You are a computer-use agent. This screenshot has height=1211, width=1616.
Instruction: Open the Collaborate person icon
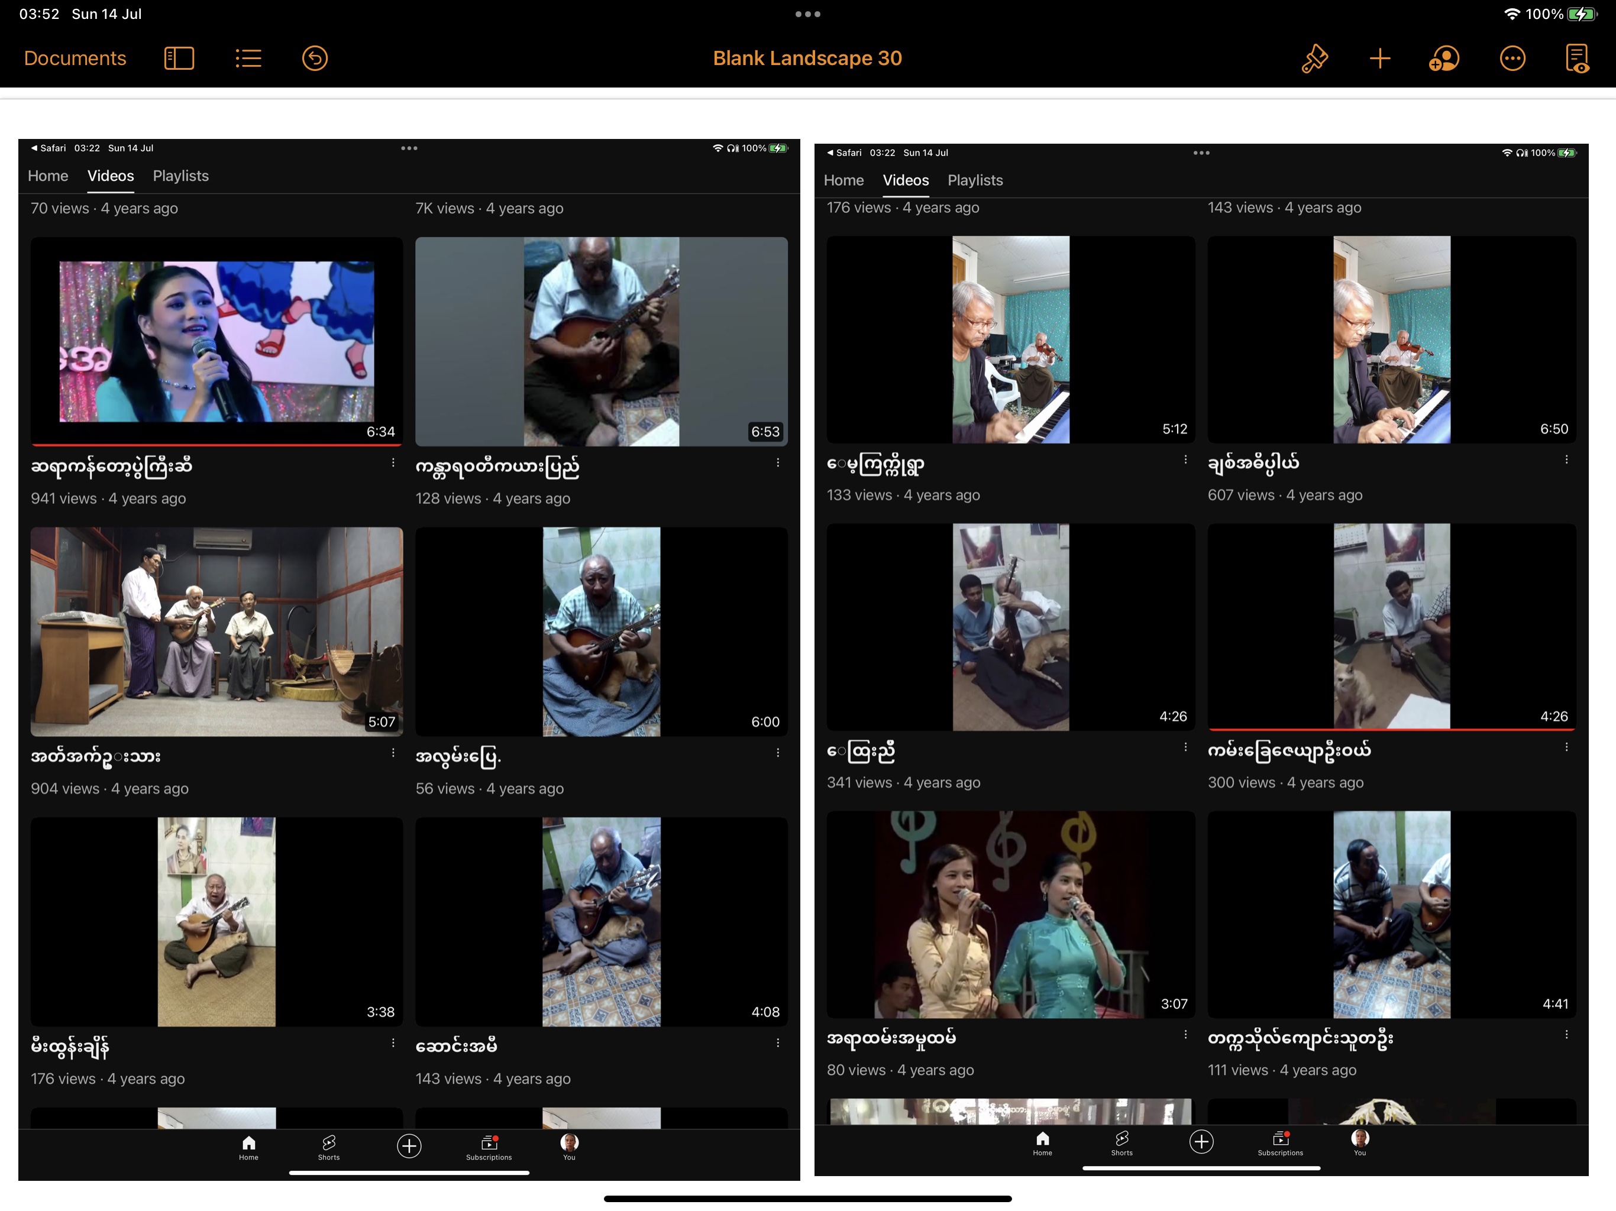(x=1444, y=59)
